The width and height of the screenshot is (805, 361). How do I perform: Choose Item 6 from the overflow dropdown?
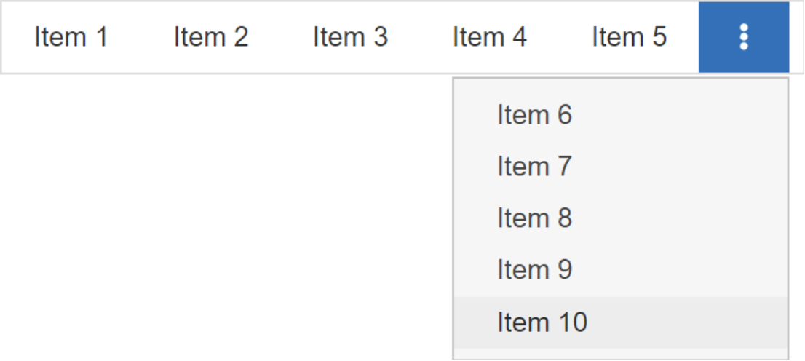click(535, 115)
